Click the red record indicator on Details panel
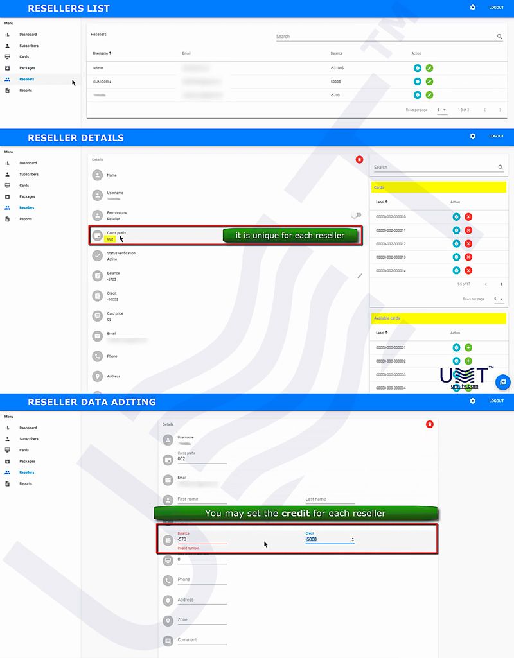This screenshot has height=658, width=514. pos(359,159)
